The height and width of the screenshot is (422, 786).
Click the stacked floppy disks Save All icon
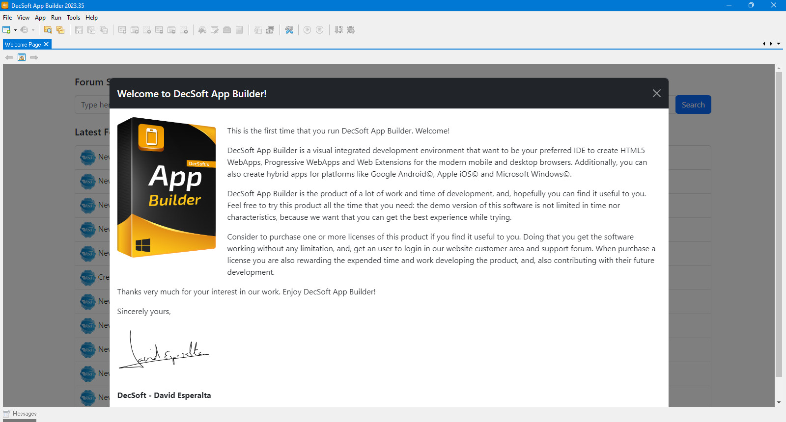(104, 30)
